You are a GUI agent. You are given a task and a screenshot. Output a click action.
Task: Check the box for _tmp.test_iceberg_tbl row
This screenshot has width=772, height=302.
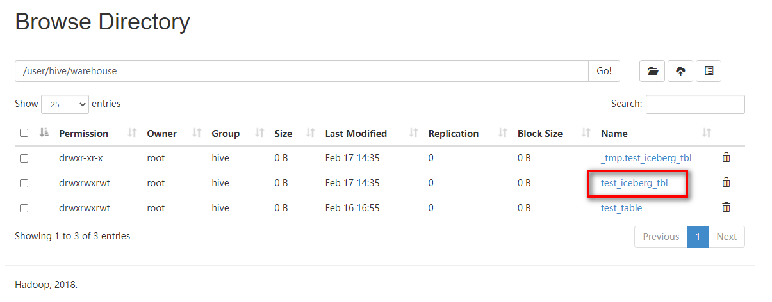click(24, 158)
